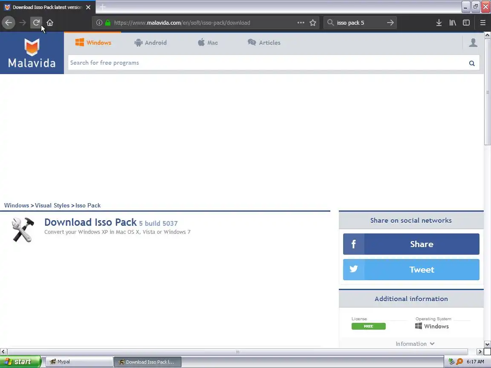The image size is (491, 368).
Task: Open the downloads panel
Action: [x=439, y=23]
